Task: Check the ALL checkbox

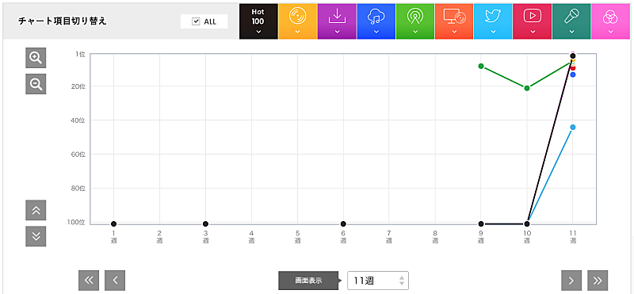Action: pyautogui.click(x=197, y=22)
